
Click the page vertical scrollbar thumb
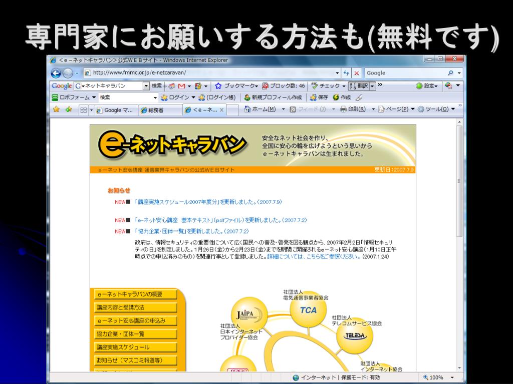pyautogui.click(x=459, y=181)
